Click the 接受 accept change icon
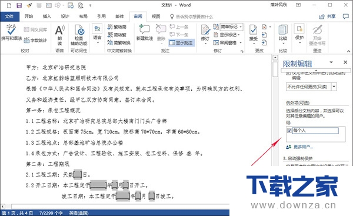The height and width of the screenshot is (216, 353). tap(253, 30)
